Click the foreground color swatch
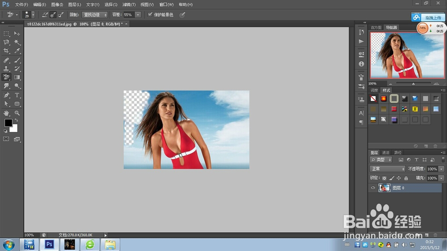 (8, 123)
